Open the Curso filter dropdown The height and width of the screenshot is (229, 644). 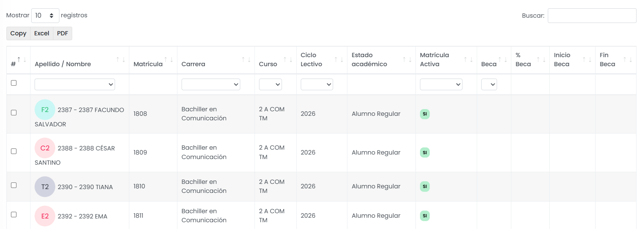tap(270, 84)
